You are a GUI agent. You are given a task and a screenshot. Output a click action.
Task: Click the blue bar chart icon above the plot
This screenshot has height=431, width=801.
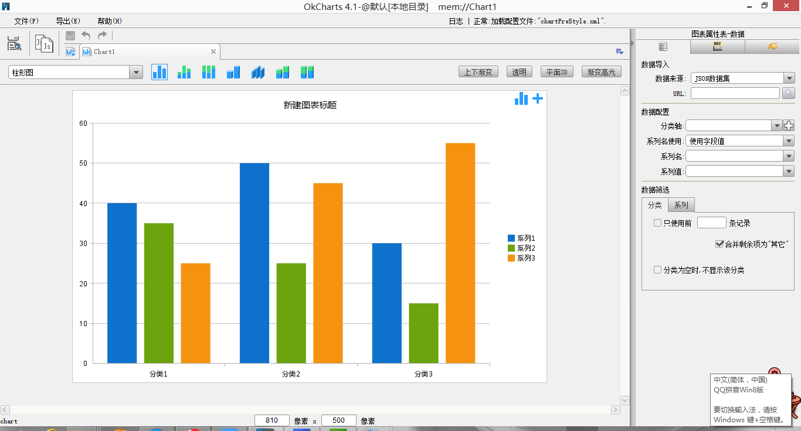521,98
